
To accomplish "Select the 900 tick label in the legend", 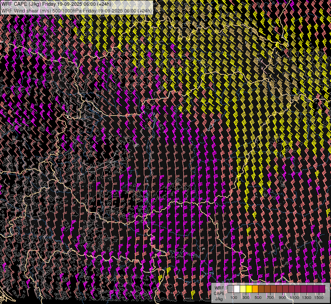I will 282,298.
